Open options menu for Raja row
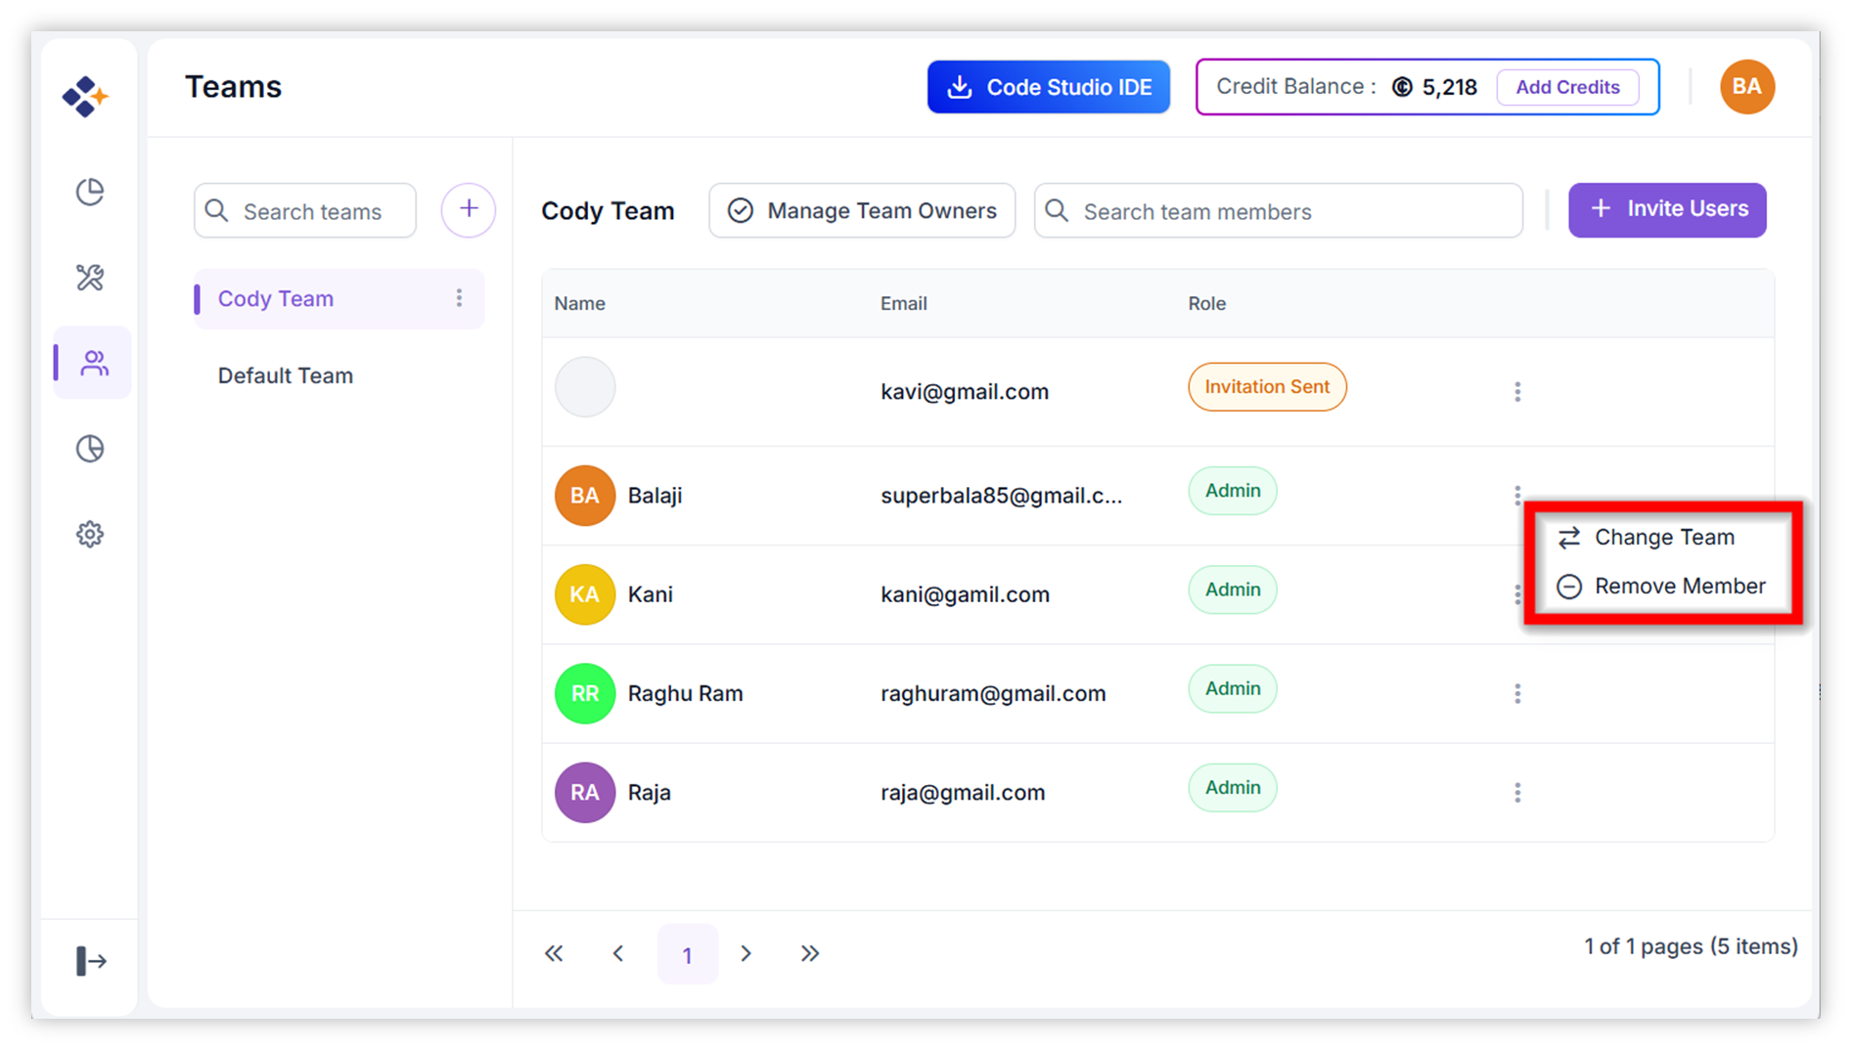This screenshot has height=1050, width=1852. coord(1517,793)
